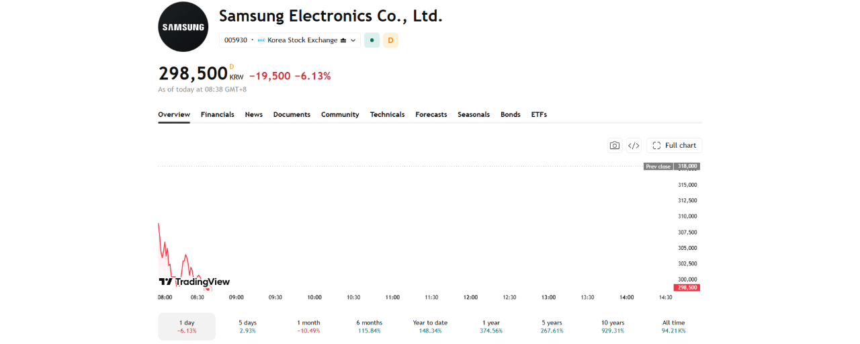The image size is (860, 344).
Task: Switch to the 6 months range
Action: [369, 327]
